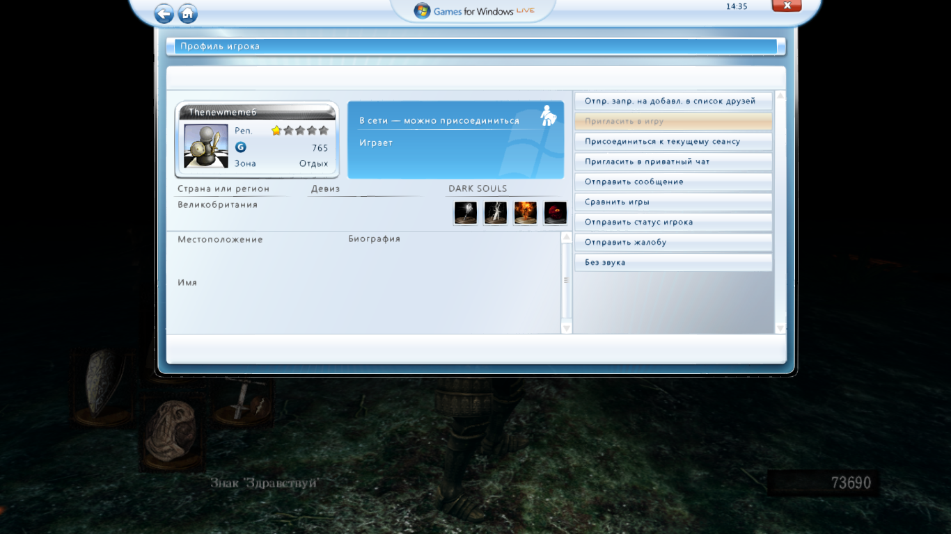The image size is (951, 534).
Task: Click the Имя label
Action: click(x=187, y=282)
